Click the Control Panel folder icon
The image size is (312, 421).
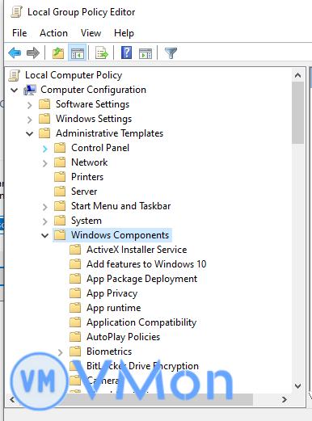(x=60, y=148)
